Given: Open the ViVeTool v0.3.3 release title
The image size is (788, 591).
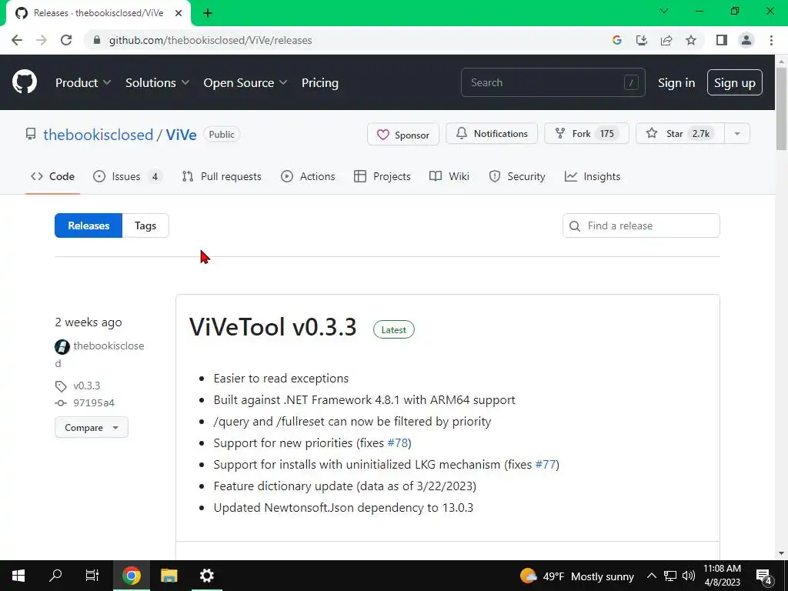Looking at the screenshot, I should [x=273, y=327].
